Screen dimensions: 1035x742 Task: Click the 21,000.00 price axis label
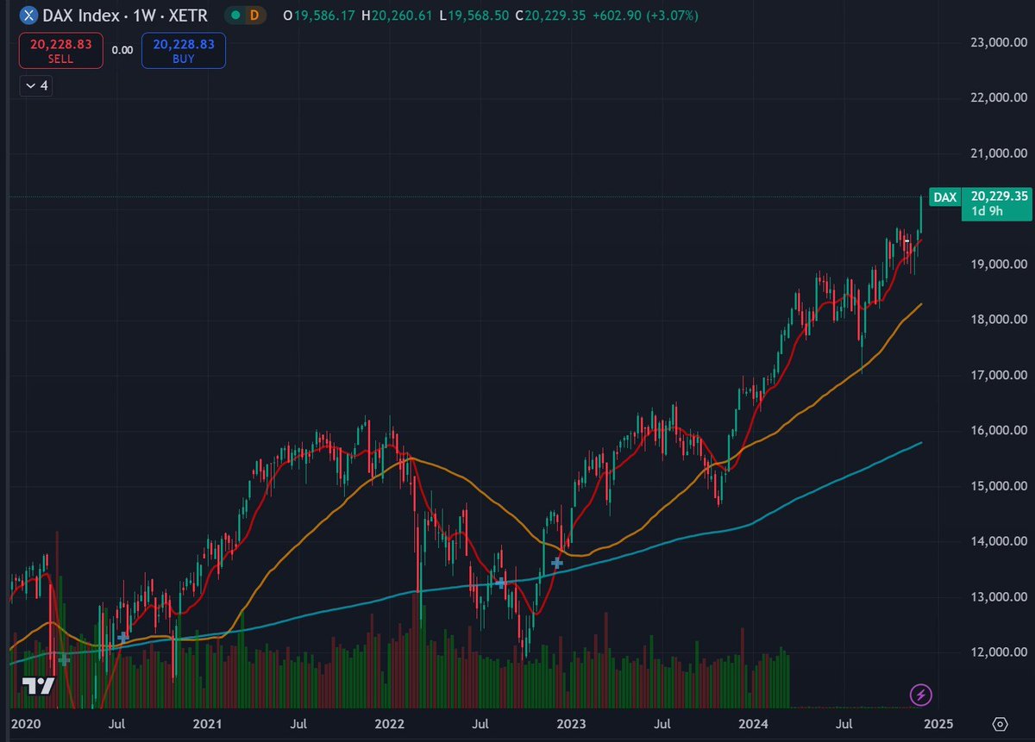click(x=999, y=153)
